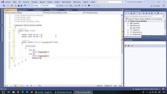
Task: Click the Save file icon
Action: pos(19,6)
